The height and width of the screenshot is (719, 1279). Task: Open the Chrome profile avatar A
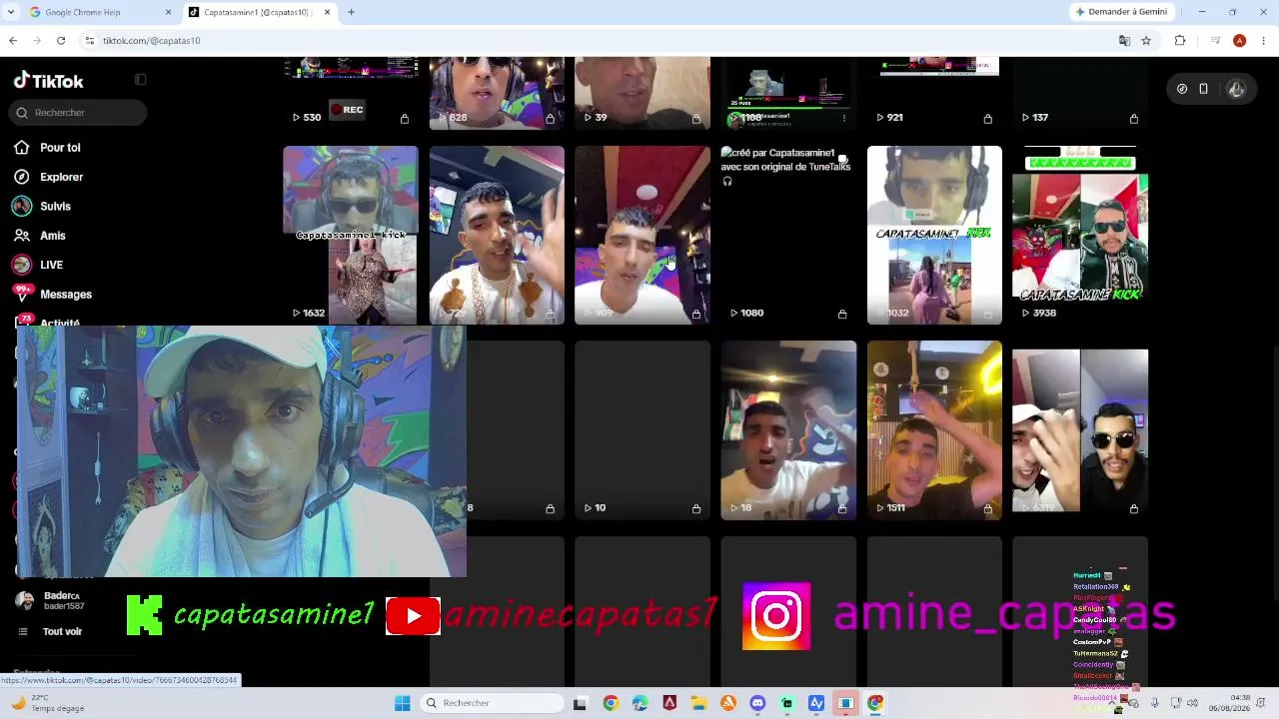click(x=1239, y=41)
